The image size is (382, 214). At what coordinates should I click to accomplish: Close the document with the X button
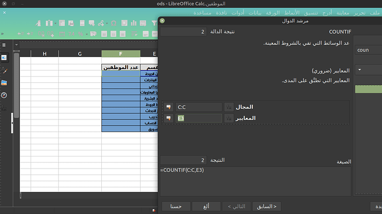[x=4, y=12]
